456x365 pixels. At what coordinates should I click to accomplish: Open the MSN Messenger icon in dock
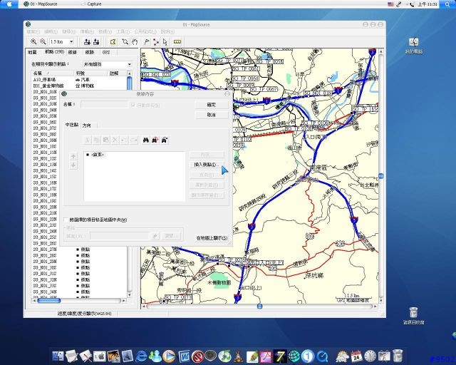[x=155, y=356]
